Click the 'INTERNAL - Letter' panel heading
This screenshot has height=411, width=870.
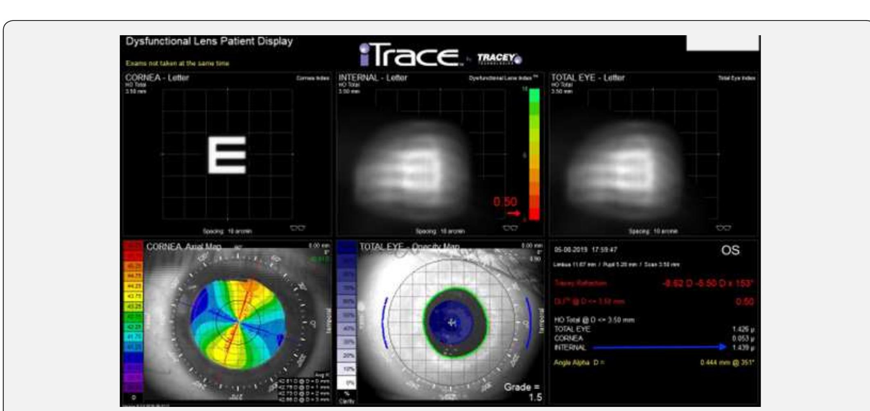pyautogui.click(x=373, y=77)
